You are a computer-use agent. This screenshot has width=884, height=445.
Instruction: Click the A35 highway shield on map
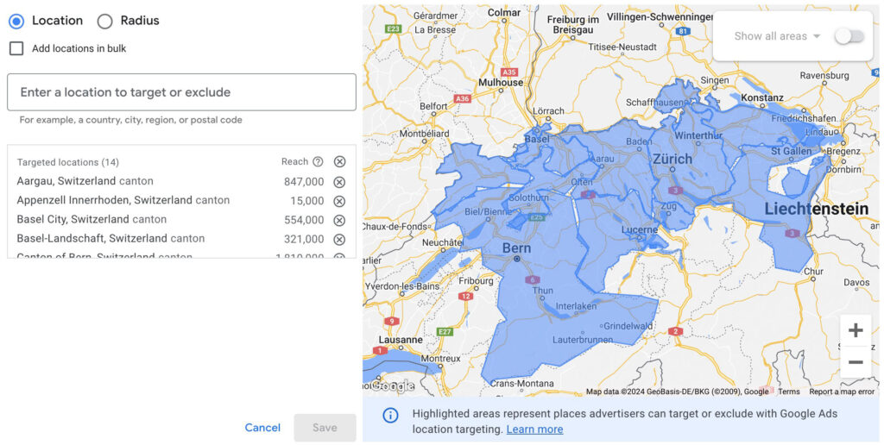[509, 72]
